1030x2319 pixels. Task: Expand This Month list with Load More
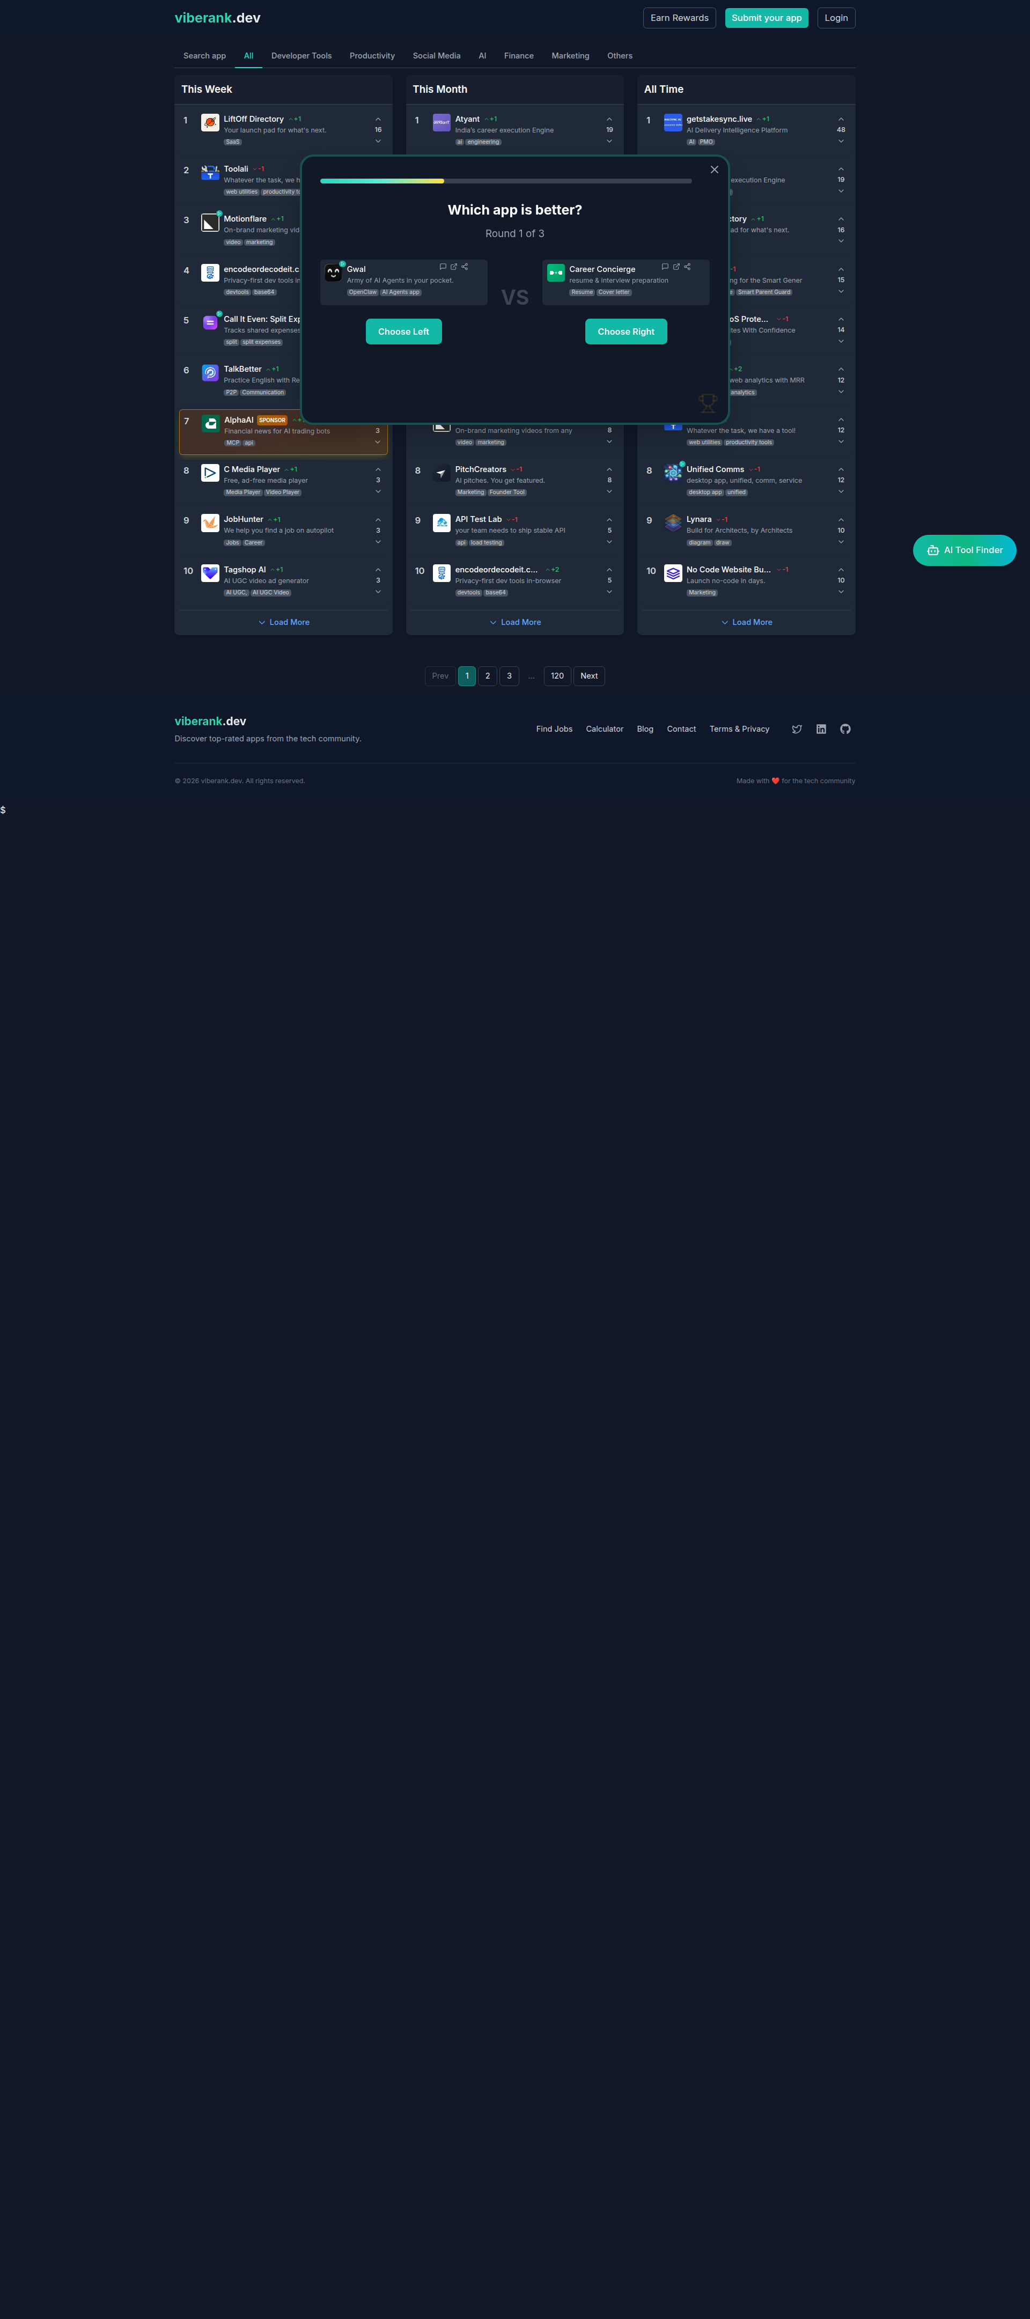pyautogui.click(x=515, y=622)
